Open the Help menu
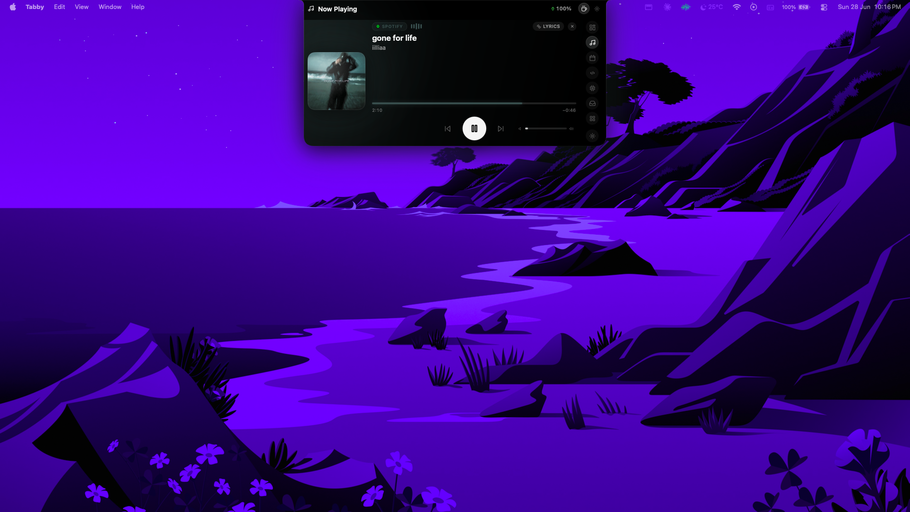Viewport: 910px width, 512px height. (138, 7)
